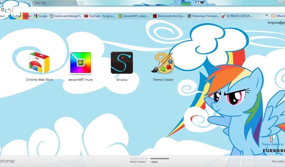Open the Other bookmarks folder
The height and width of the screenshot is (167, 285).
pos(278,16)
